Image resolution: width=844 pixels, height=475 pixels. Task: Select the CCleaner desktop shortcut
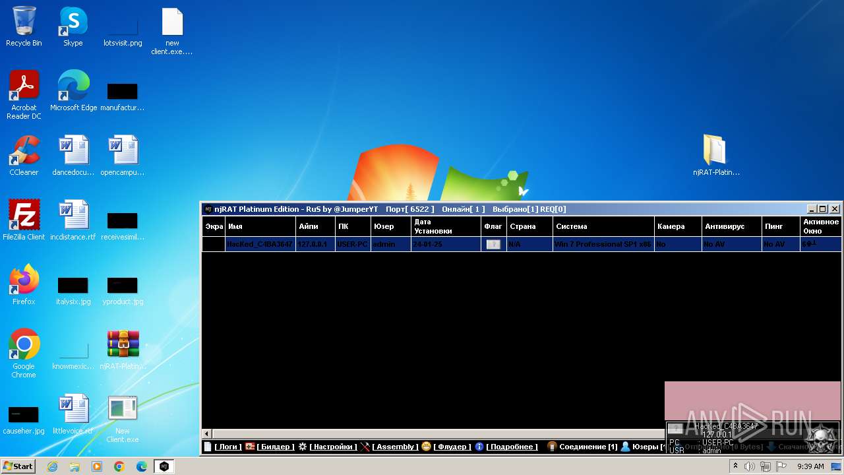point(24,156)
